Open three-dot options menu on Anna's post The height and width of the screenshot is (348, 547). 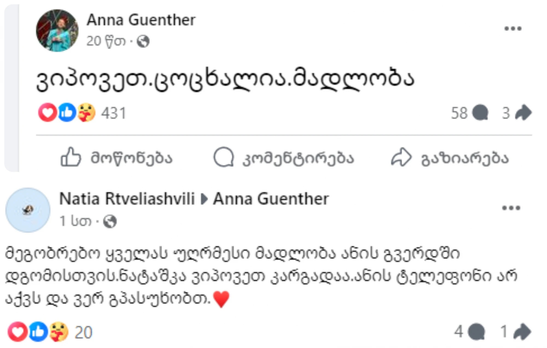[x=513, y=28]
